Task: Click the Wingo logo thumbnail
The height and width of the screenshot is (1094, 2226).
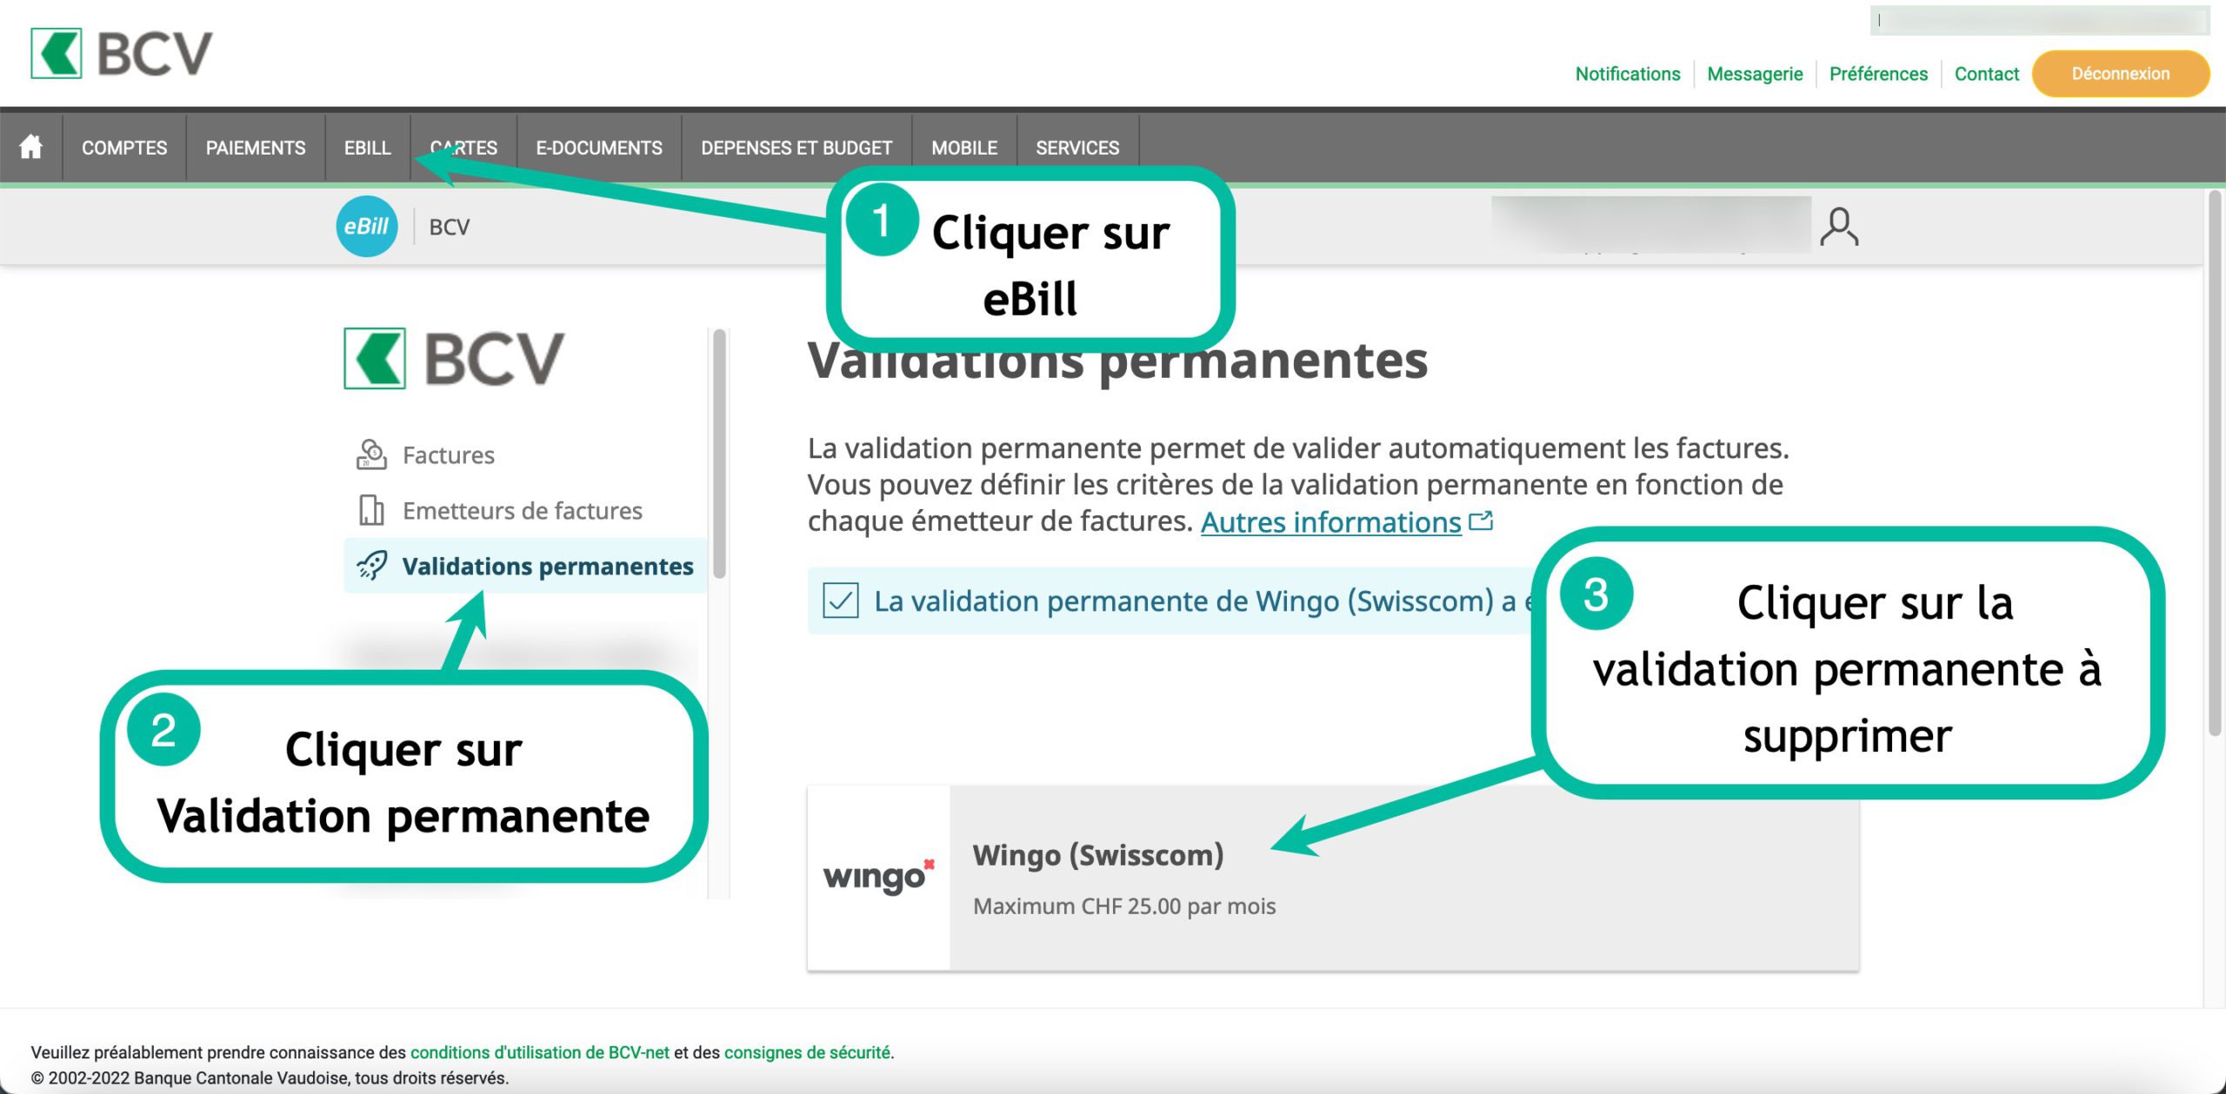Action: 878,877
